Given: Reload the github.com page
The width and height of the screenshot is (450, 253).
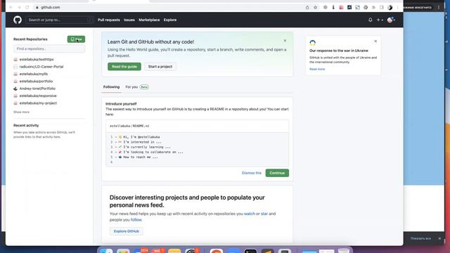Looking at the screenshot, I should (27, 7).
